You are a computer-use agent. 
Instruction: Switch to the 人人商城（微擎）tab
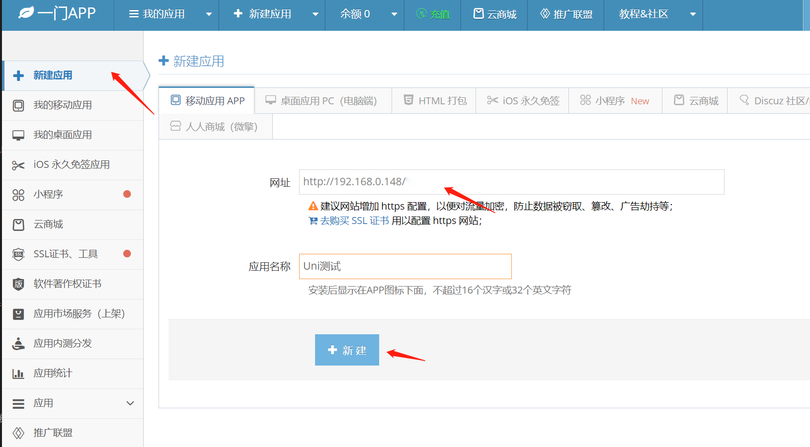tap(216, 127)
